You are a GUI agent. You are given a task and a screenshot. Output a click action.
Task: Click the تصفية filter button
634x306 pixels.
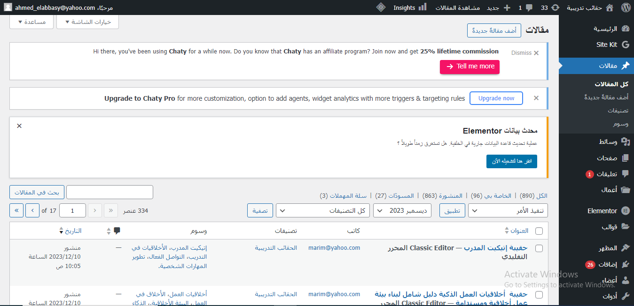point(260,210)
